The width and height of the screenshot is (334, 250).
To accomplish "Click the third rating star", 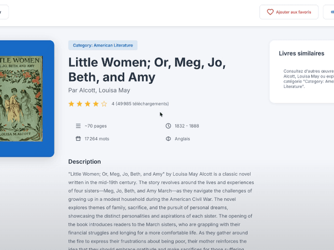I will tap(87, 104).
